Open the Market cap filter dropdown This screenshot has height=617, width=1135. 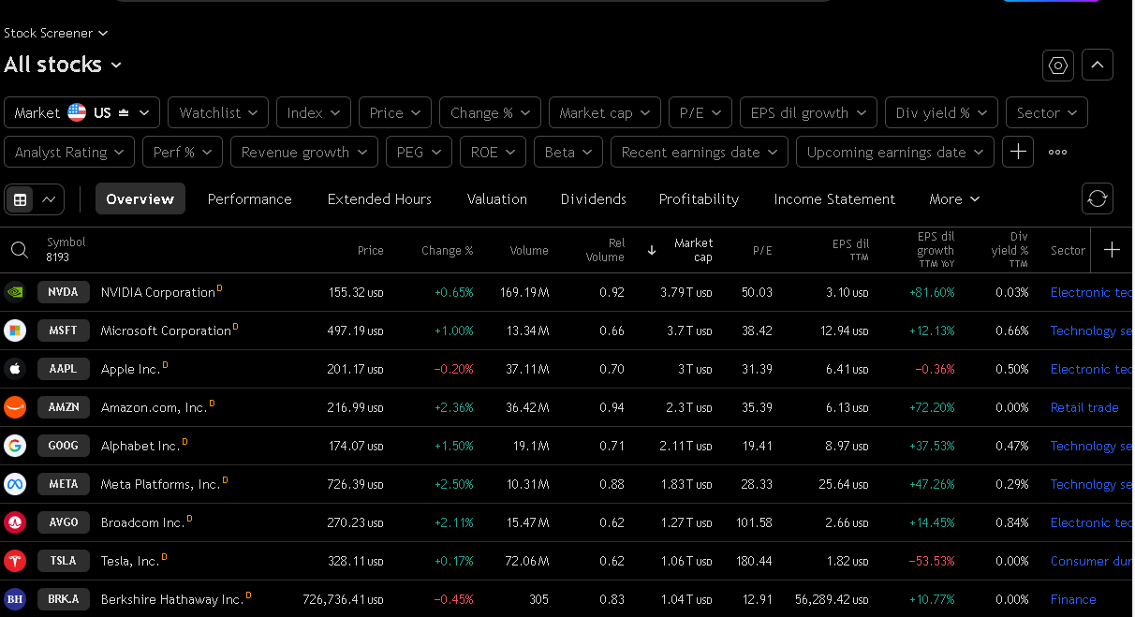pyautogui.click(x=605, y=112)
